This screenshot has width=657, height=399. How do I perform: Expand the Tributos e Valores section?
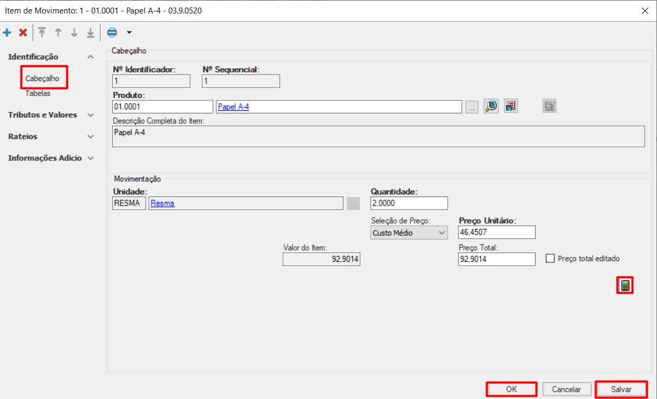(90, 115)
